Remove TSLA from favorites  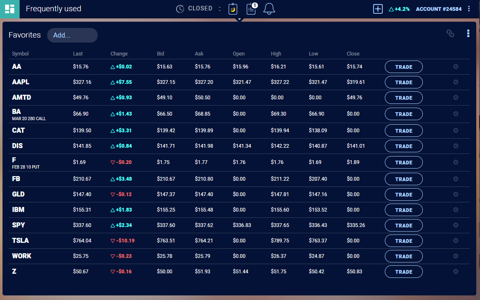[x=456, y=241]
